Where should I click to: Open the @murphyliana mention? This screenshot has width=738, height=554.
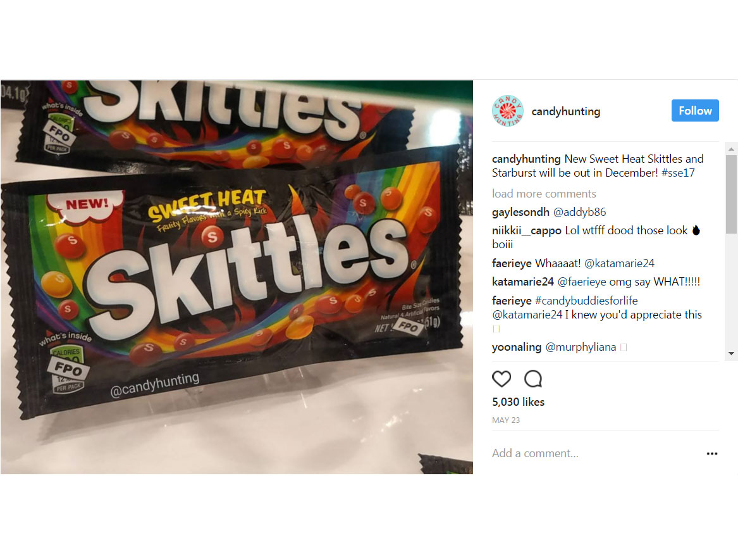point(581,347)
